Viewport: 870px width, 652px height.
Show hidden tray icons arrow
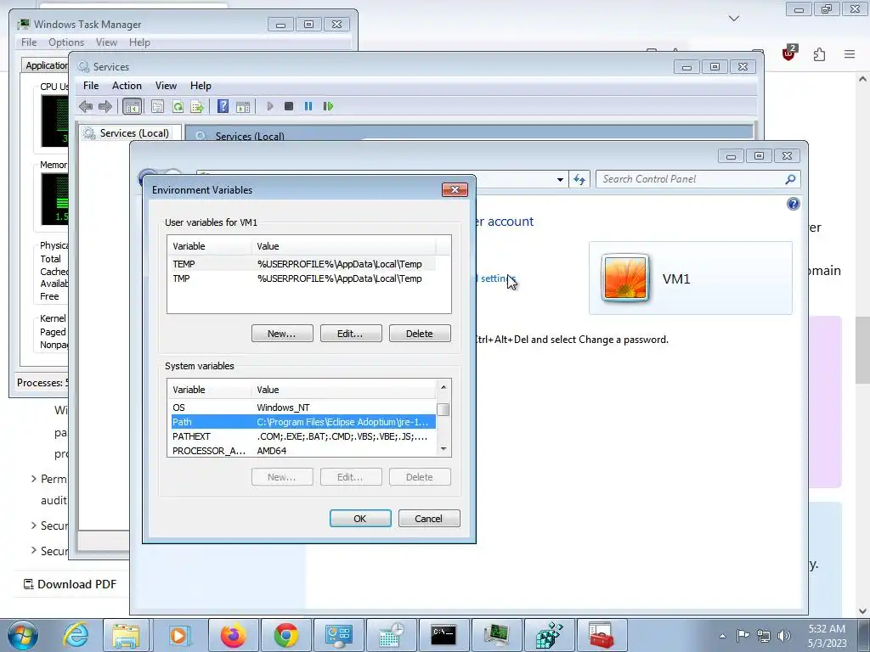point(722,636)
